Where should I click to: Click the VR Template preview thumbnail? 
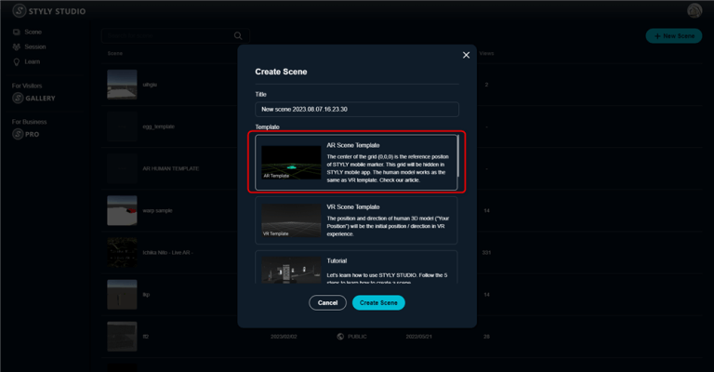tap(291, 220)
